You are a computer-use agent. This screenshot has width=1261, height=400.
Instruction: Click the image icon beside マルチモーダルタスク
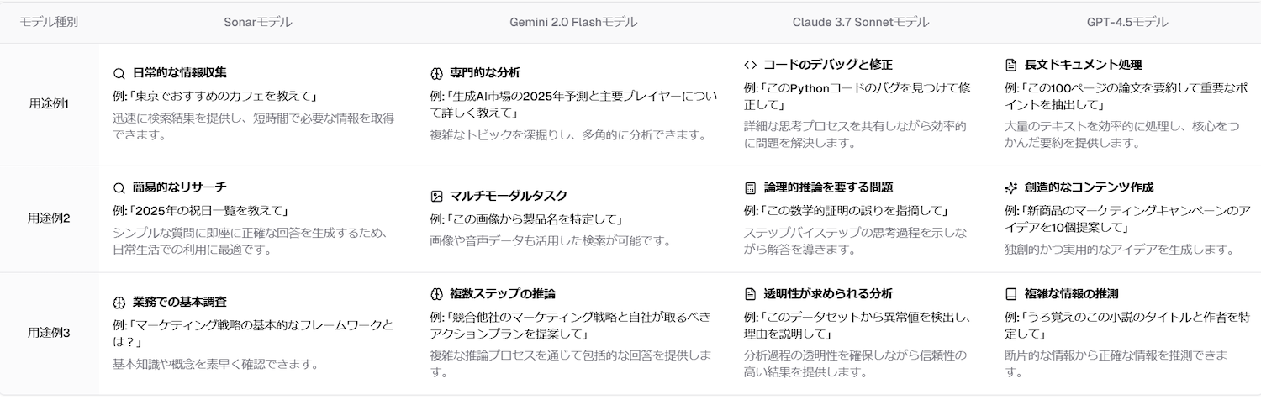(x=436, y=197)
